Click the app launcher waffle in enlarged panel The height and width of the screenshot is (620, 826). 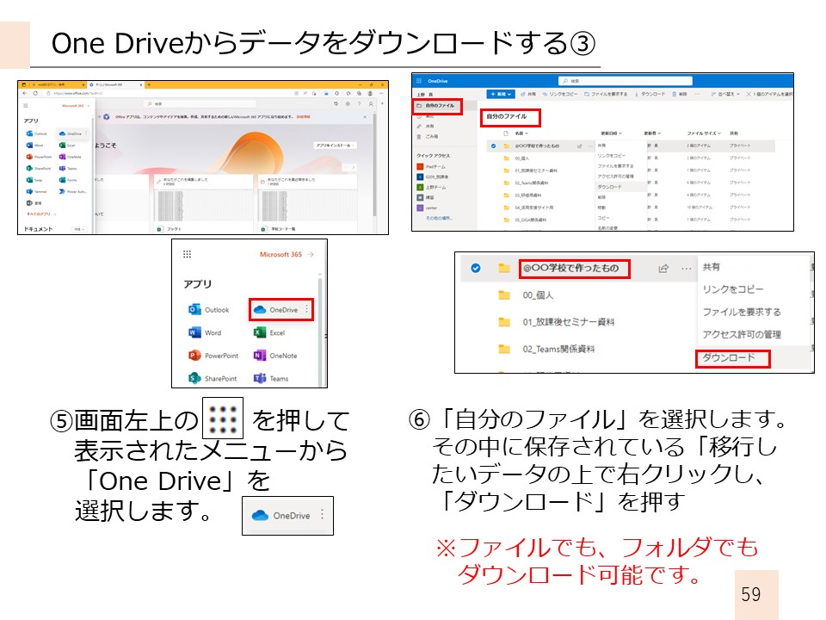[187, 254]
